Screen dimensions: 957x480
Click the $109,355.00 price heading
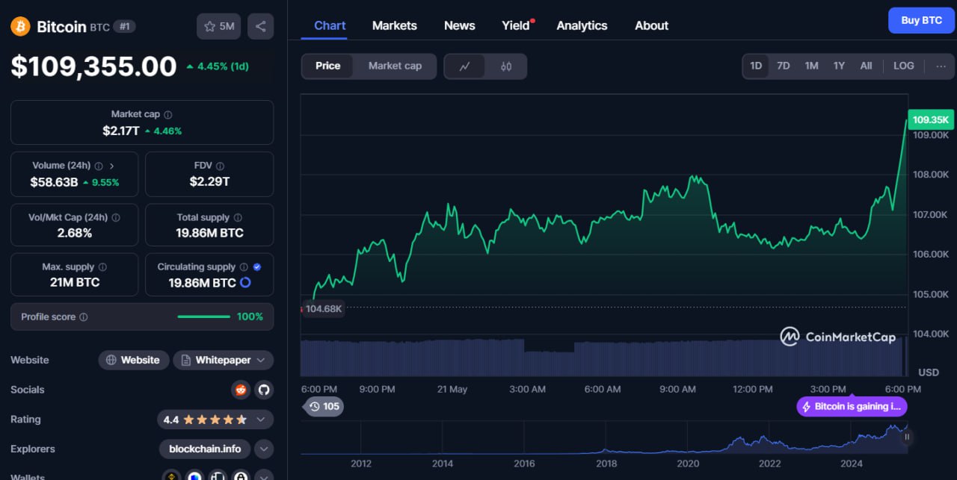pos(93,66)
